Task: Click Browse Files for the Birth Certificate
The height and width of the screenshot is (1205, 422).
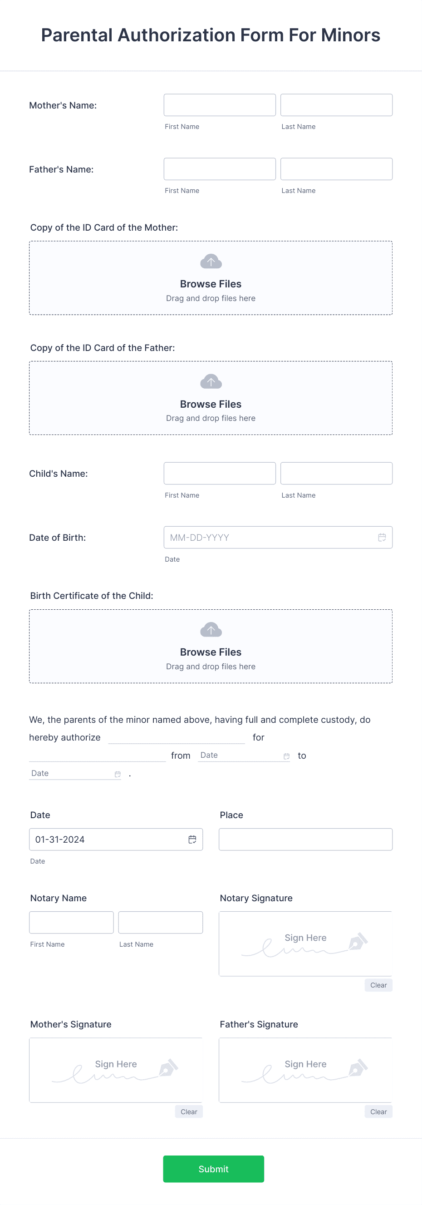Action: [211, 652]
